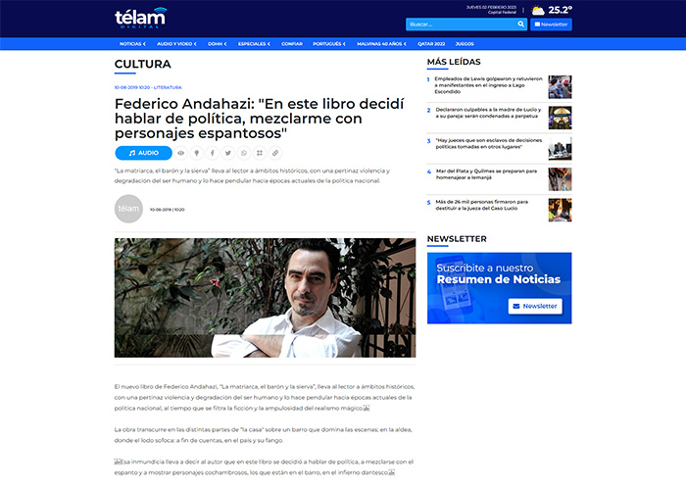Click the search magnifier icon
The width and height of the screenshot is (686, 490).
click(x=520, y=24)
